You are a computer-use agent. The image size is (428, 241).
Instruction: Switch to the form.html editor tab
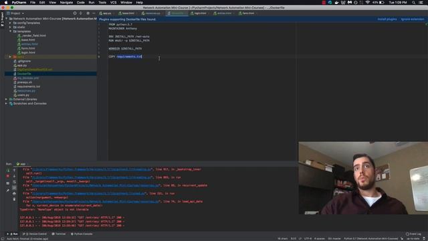[247, 13]
